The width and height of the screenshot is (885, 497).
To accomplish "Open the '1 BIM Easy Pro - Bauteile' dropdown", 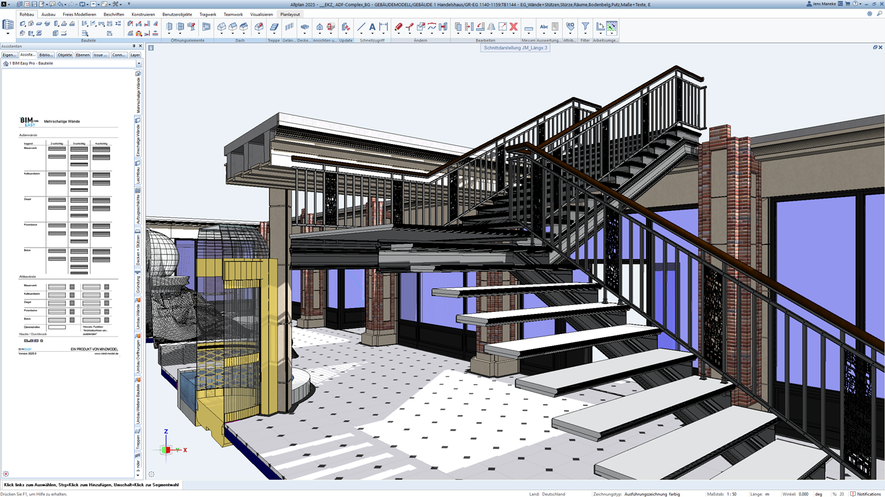I will (138, 63).
